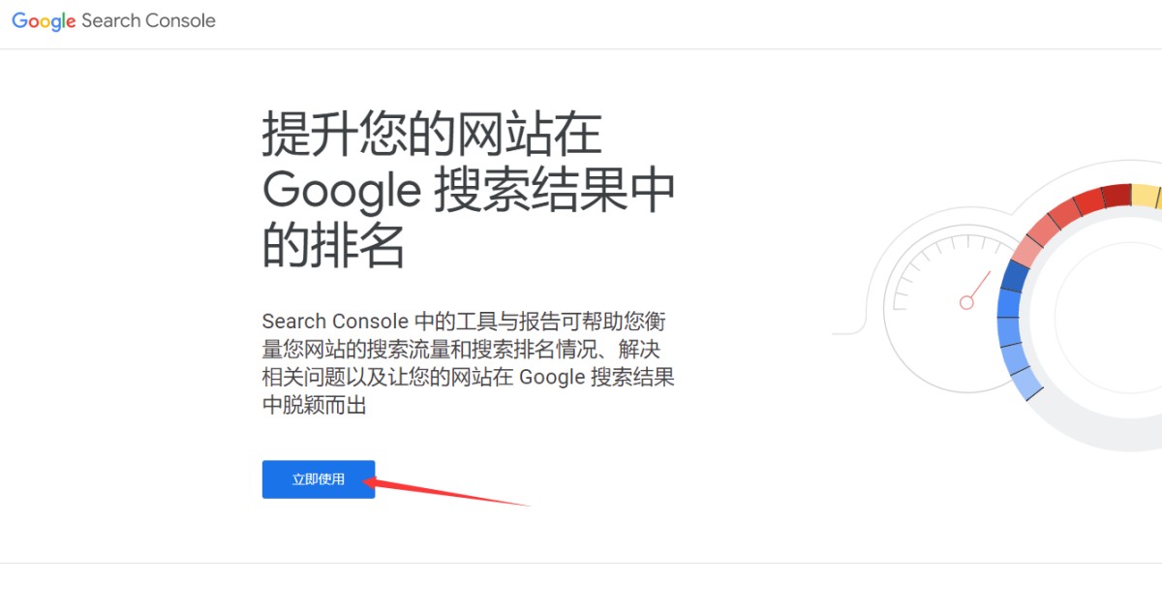Click 中脱颖而出 on the paragraph's last line
Viewport: 1162px width, 615px height.
tap(315, 406)
